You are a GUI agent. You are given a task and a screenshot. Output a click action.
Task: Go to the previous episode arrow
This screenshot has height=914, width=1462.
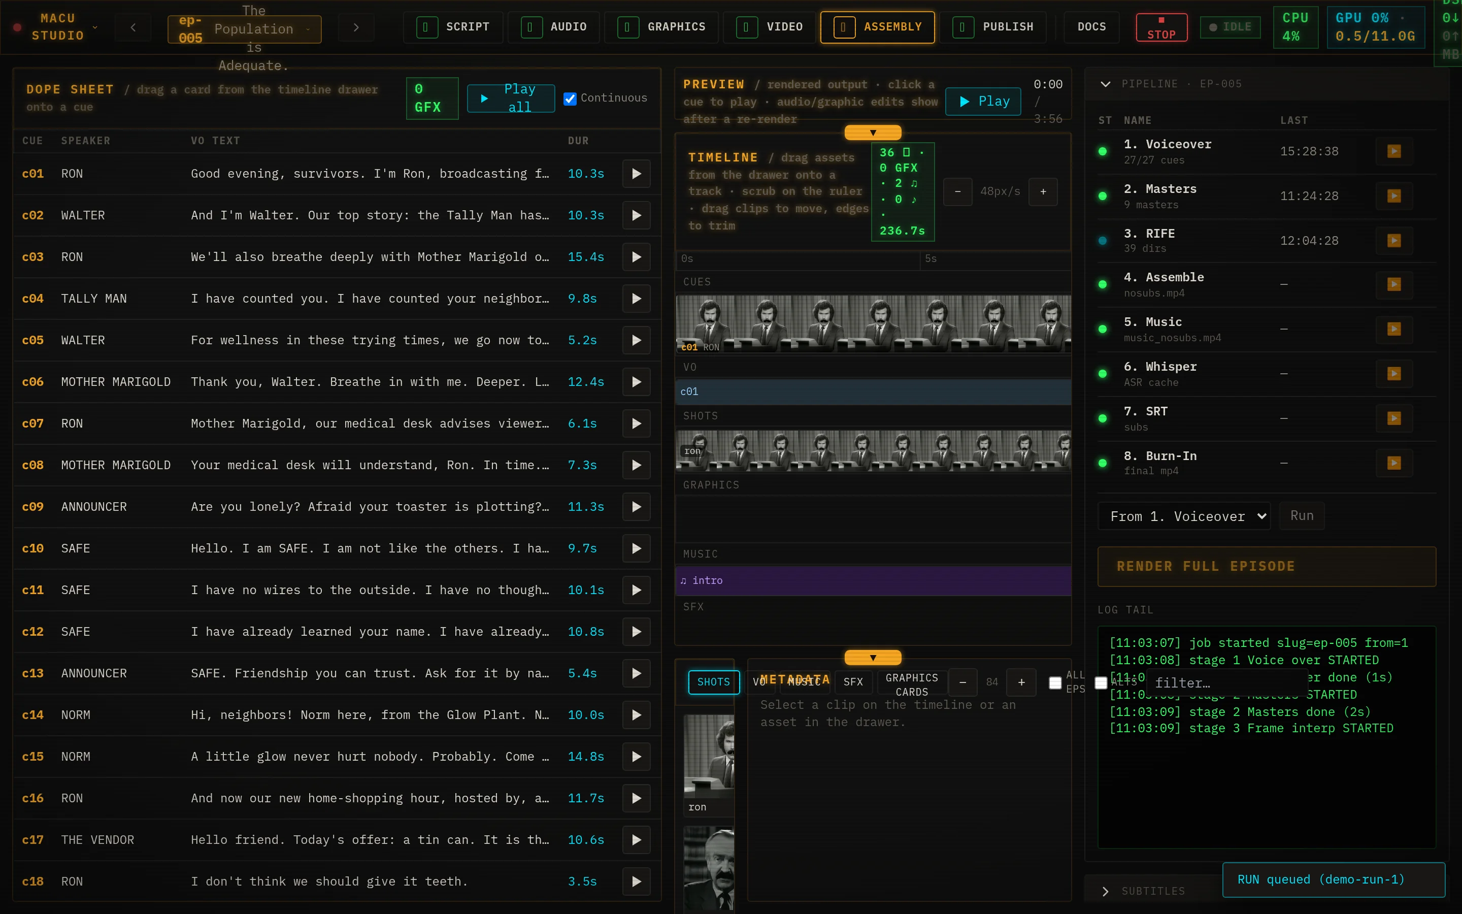click(133, 27)
